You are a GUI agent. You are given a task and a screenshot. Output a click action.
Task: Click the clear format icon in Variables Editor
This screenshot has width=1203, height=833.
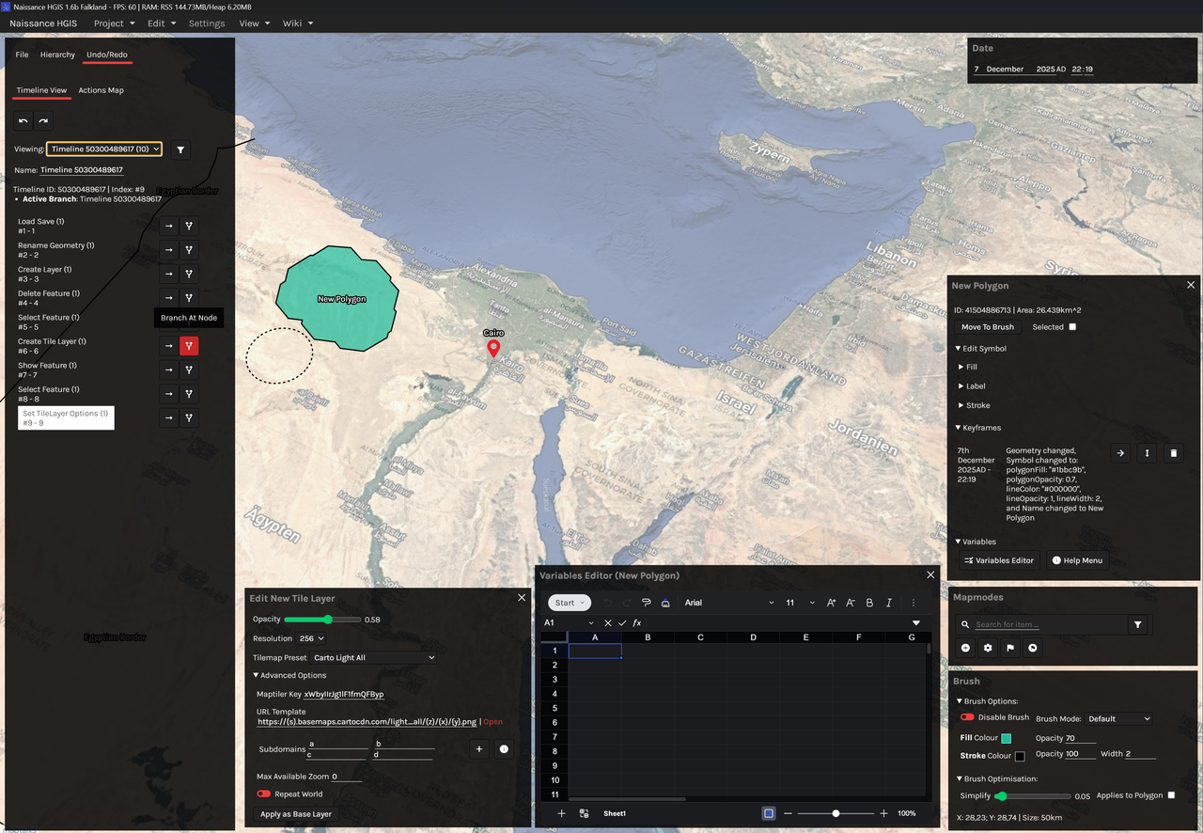click(x=666, y=603)
